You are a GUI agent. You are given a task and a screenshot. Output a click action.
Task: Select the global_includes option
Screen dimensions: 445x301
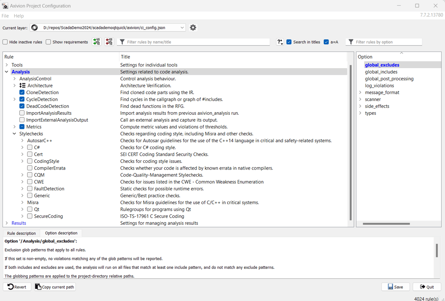click(x=381, y=72)
